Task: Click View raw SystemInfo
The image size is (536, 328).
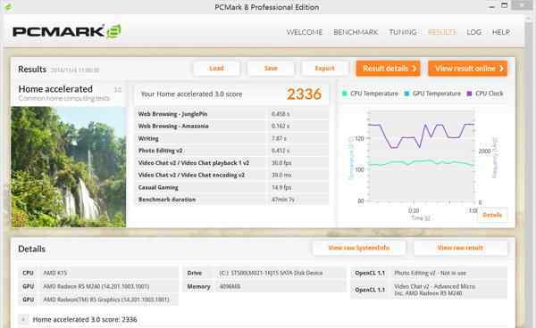Action: click(359, 248)
